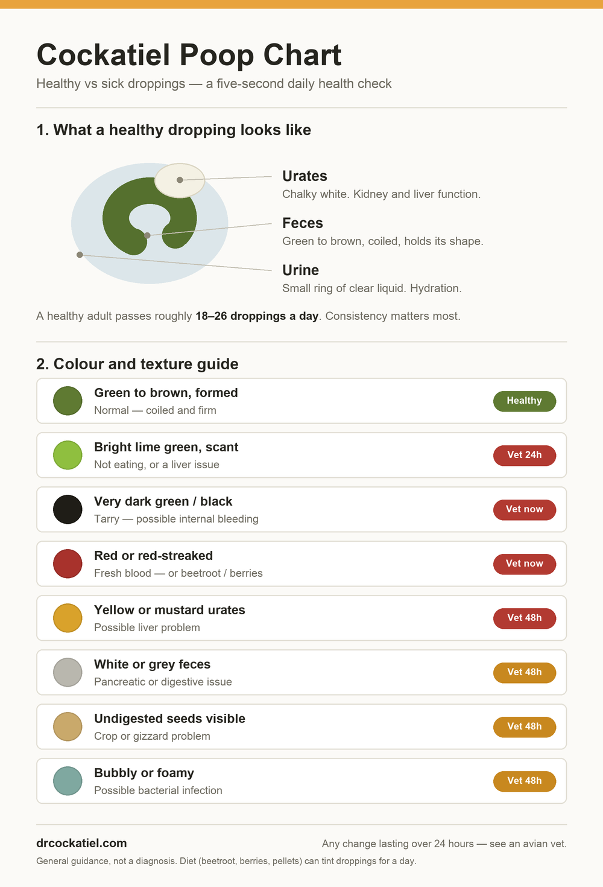Screen dimensions: 603x887
Task: Click the tan undigested seeds circle
Action: point(68,727)
